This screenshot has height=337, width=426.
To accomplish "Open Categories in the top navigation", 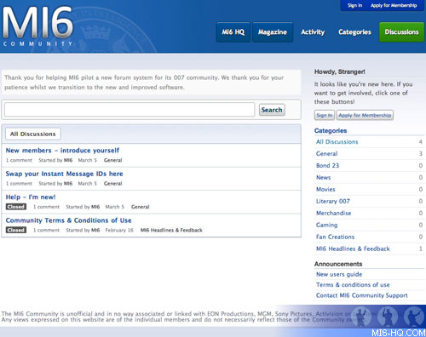I will tap(354, 32).
